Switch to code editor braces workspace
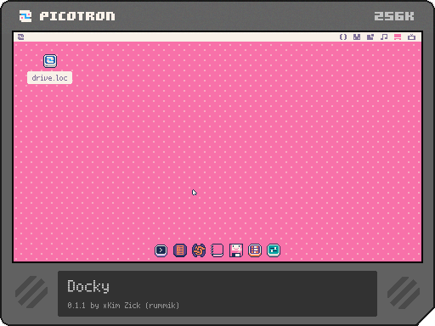Screen dimensions: 435x326 pyautogui.click(x=343, y=37)
